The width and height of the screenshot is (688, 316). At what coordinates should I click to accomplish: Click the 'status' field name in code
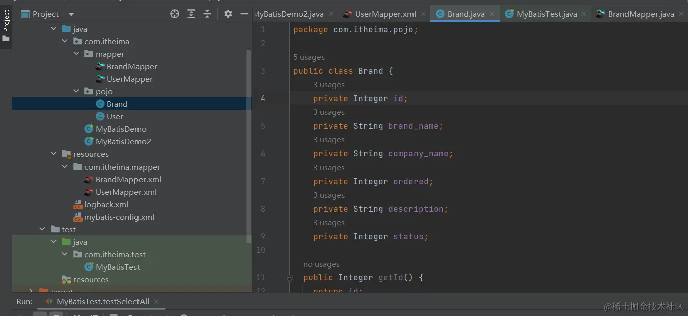pyautogui.click(x=408, y=237)
